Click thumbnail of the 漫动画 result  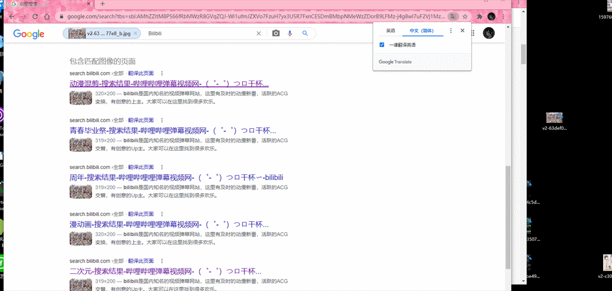(x=81, y=239)
